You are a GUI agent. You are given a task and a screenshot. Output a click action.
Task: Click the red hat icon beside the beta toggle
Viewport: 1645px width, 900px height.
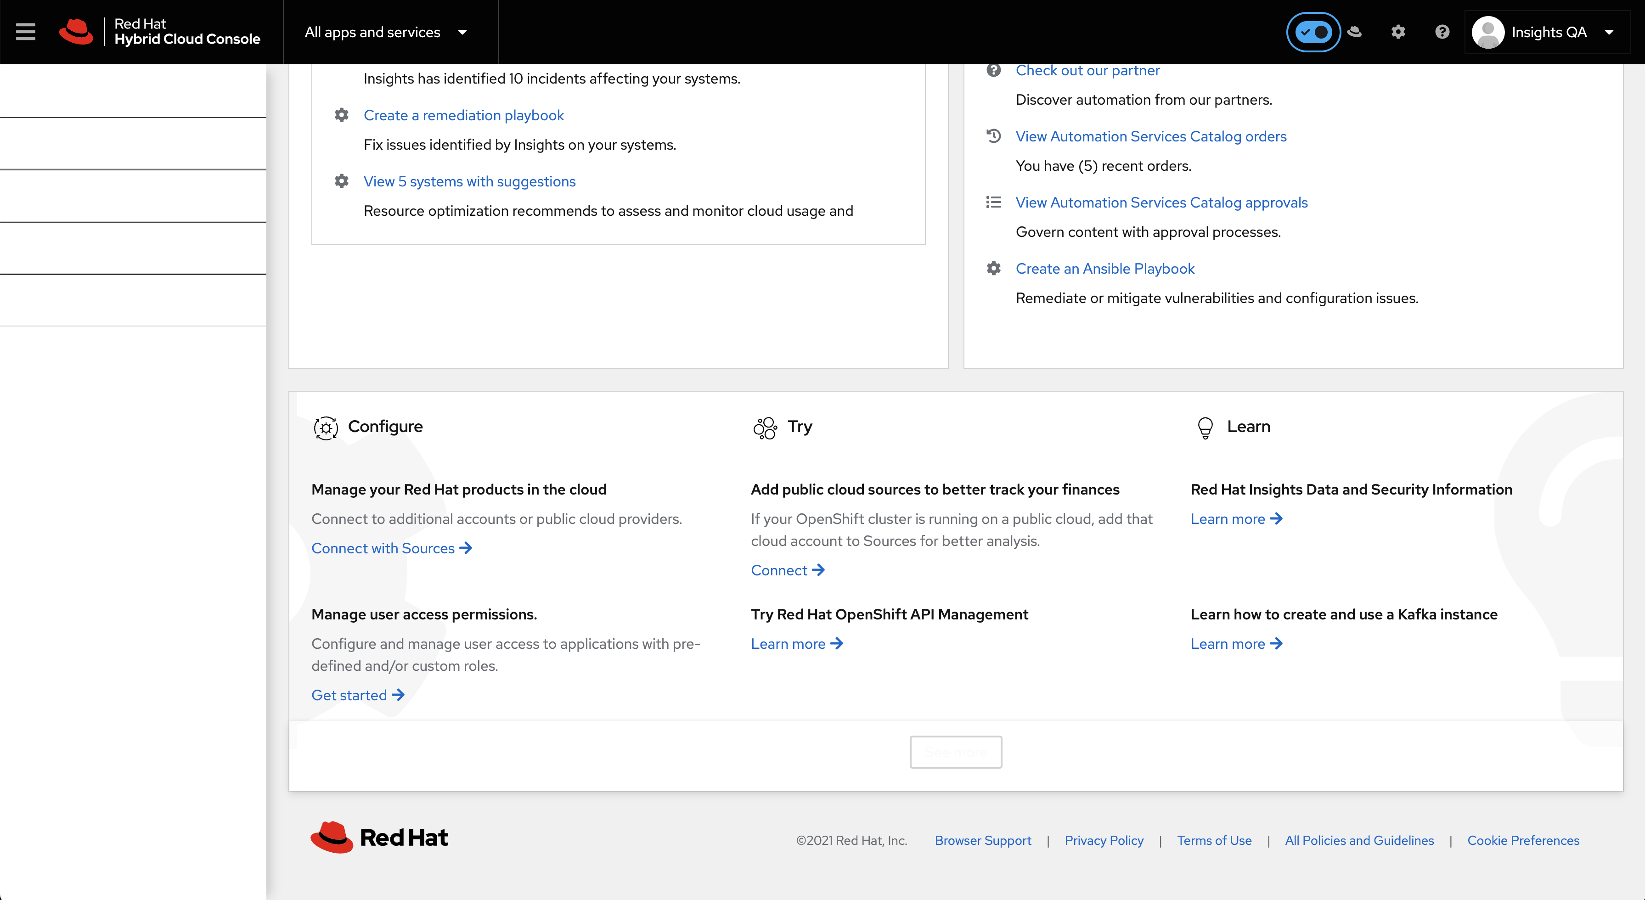(1354, 32)
